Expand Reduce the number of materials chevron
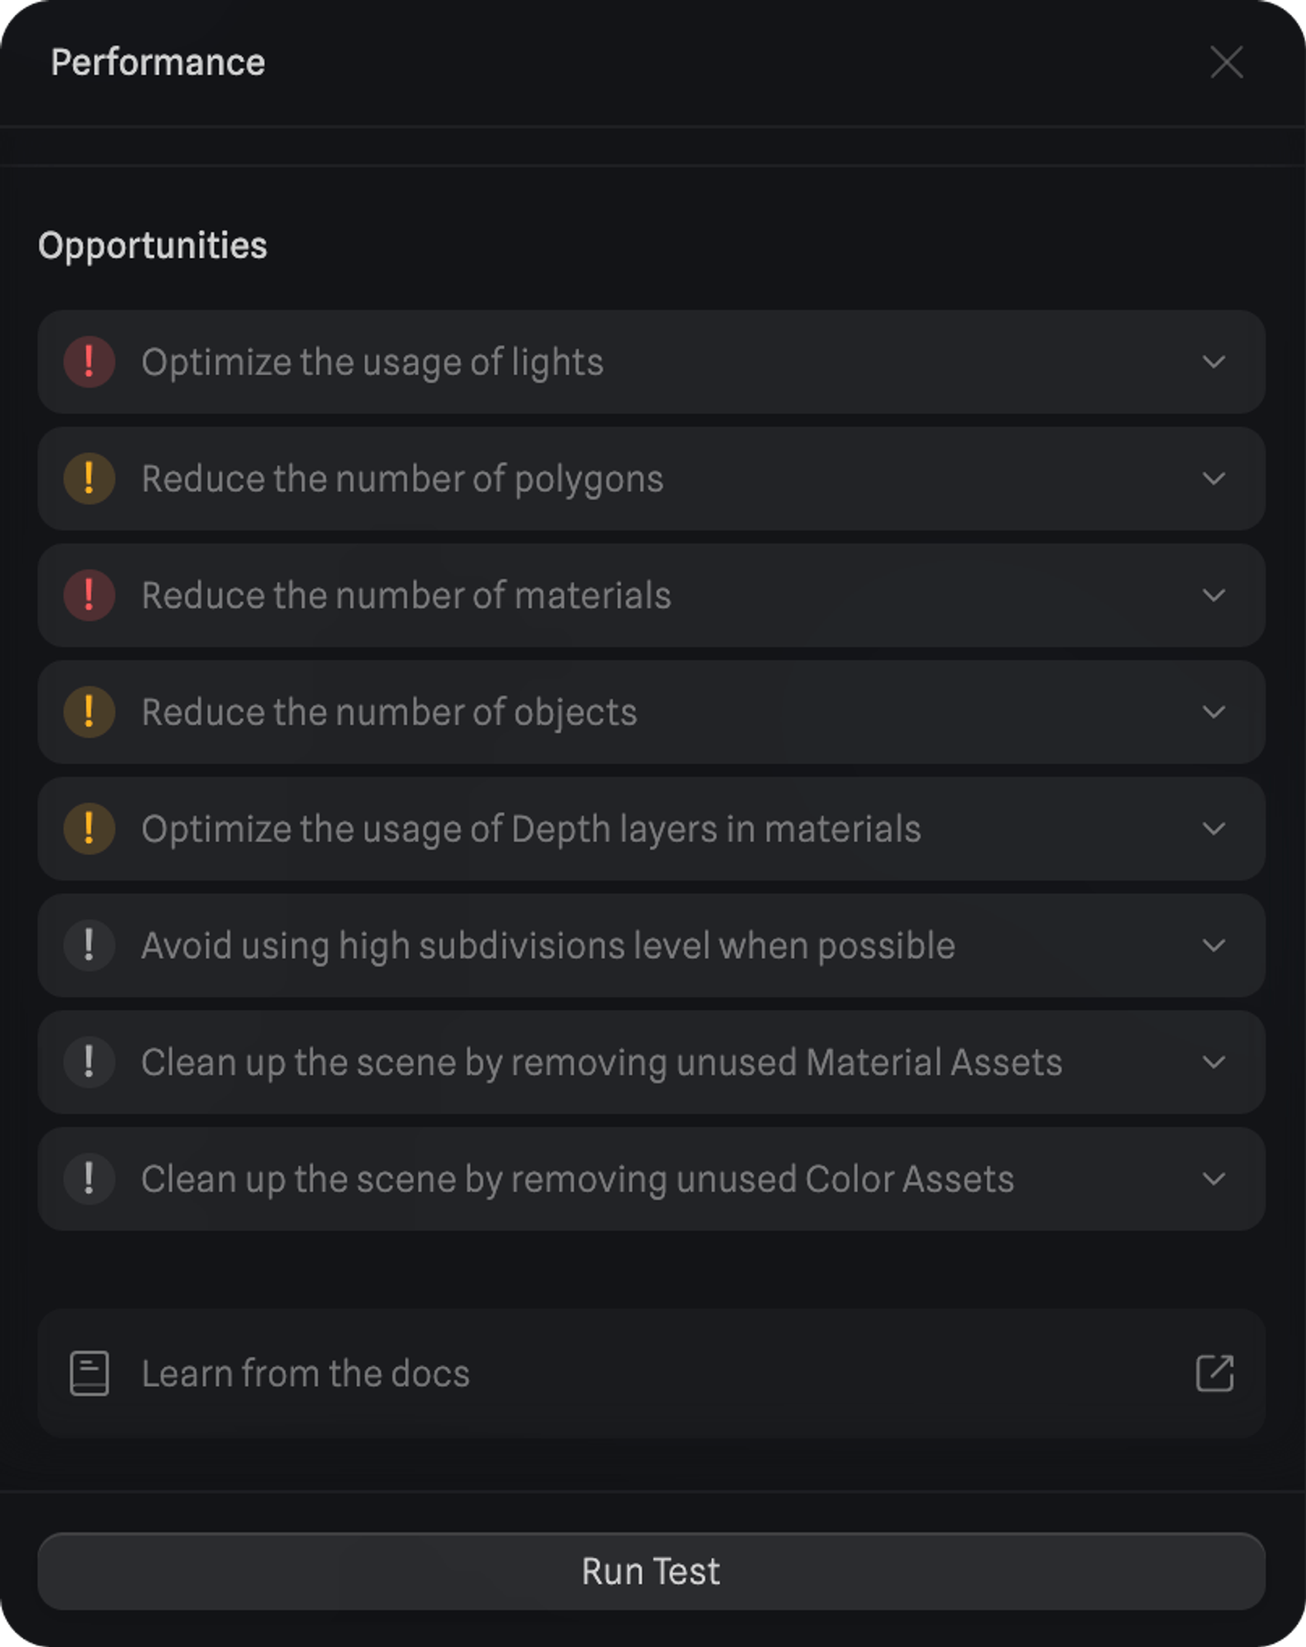This screenshot has height=1647, width=1306. coord(1213,596)
